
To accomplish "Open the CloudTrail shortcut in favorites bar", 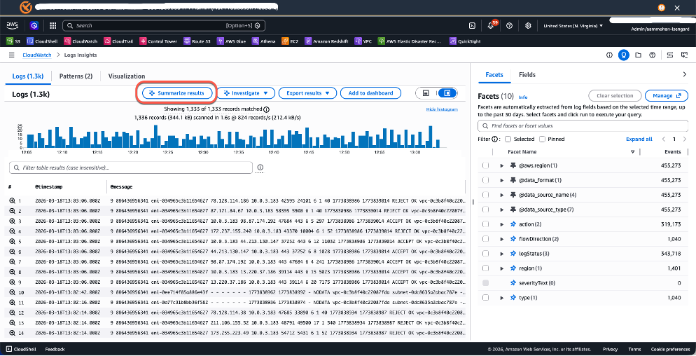I will click(x=118, y=41).
